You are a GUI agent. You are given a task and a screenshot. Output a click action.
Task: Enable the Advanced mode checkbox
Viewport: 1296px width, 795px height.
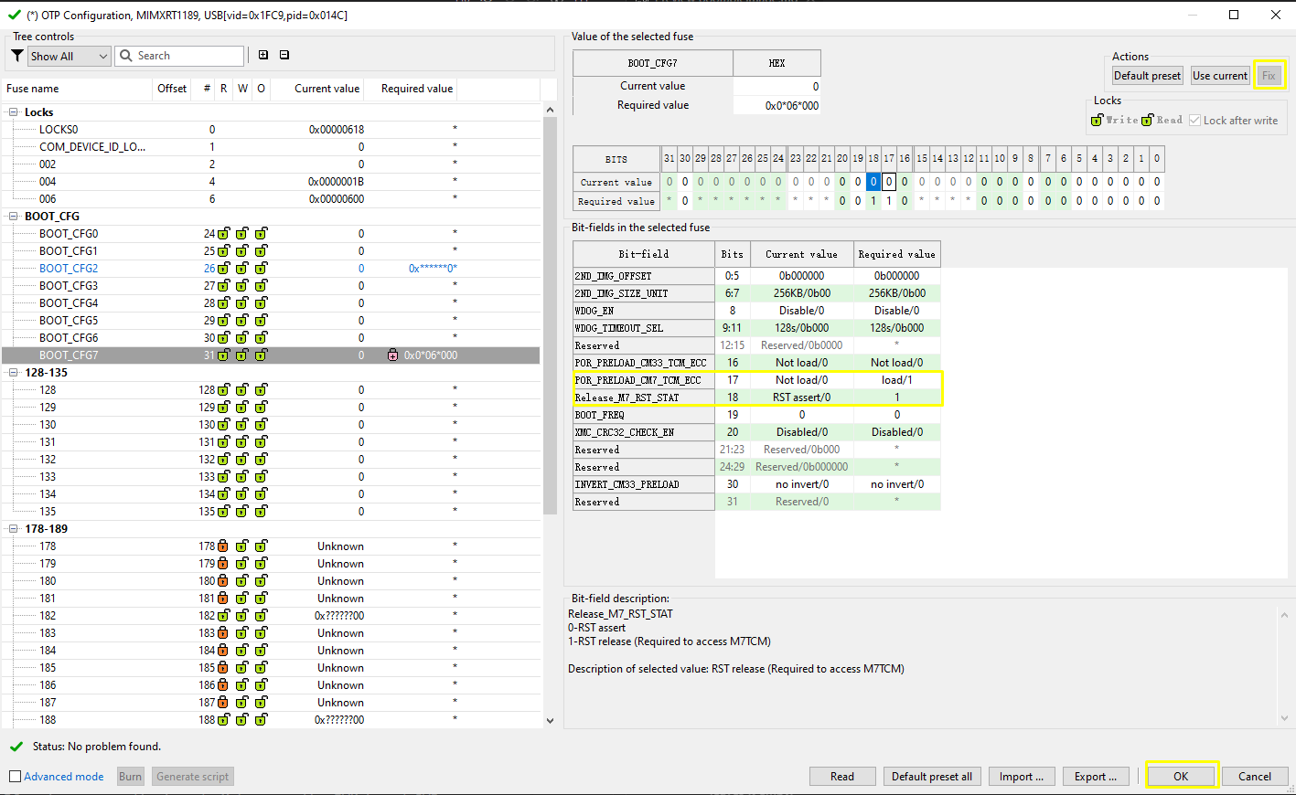(x=15, y=777)
